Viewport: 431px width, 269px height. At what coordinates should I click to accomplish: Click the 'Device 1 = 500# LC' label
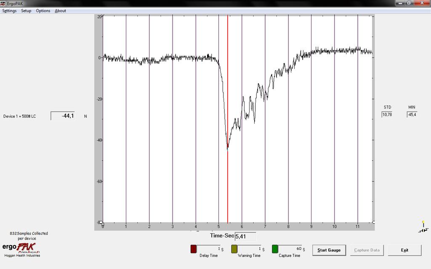(19, 116)
